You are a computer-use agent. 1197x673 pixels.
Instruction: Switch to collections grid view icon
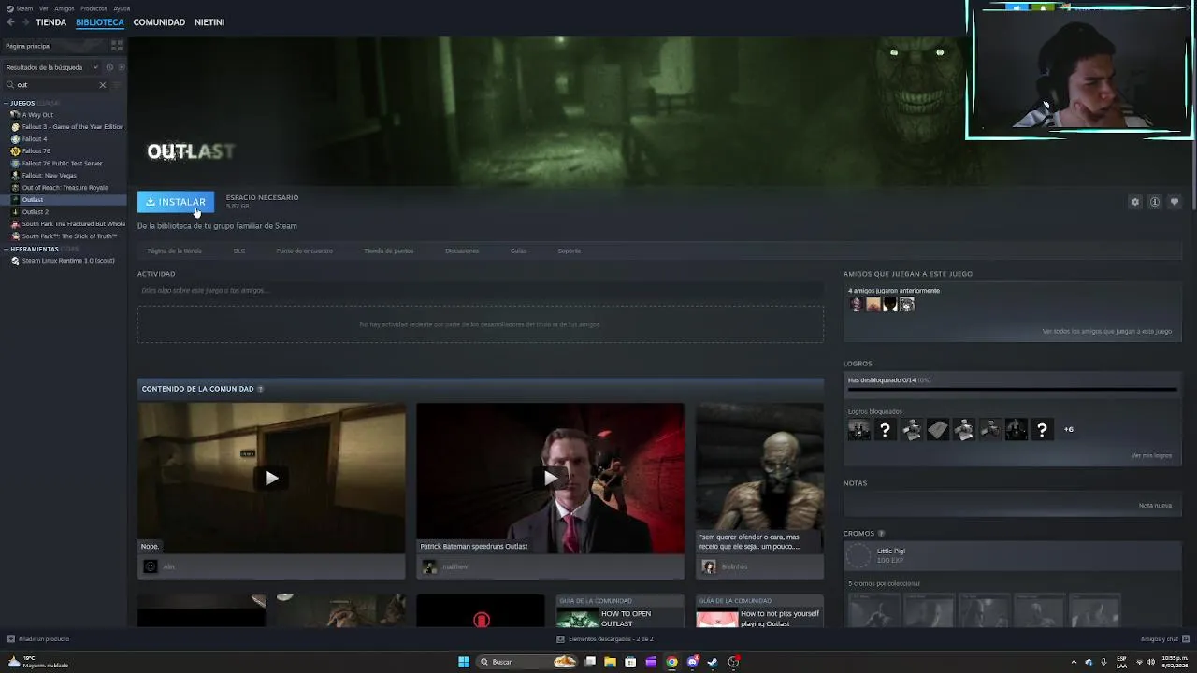(x=117, y=46)
